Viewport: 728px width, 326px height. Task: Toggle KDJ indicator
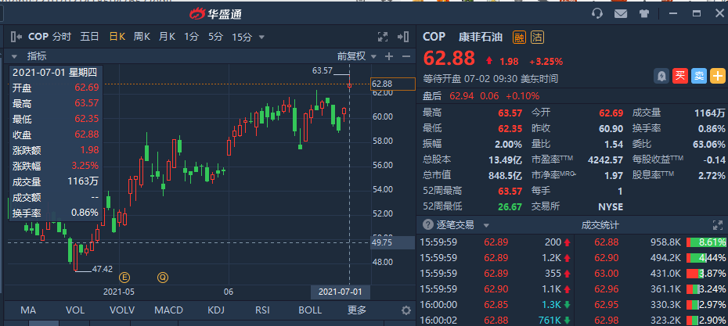click(216, 310)
